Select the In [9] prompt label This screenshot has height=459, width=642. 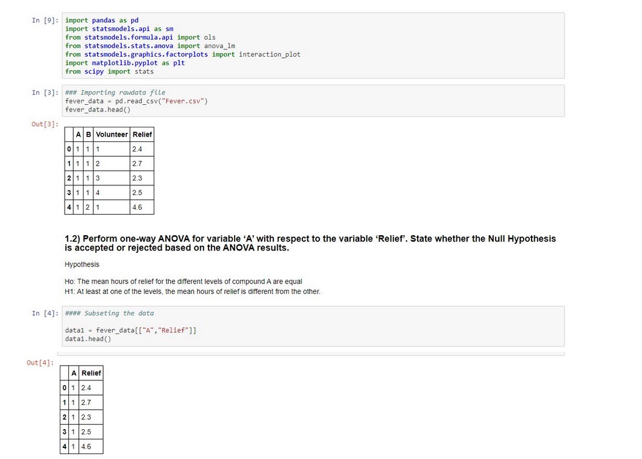coord(46,20)
